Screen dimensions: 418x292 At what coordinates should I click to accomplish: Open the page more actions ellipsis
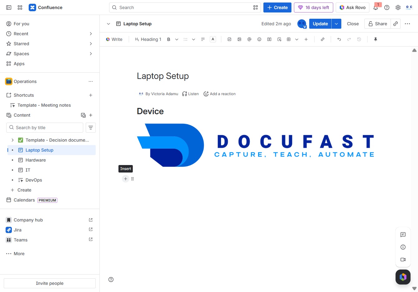[407, 24]
